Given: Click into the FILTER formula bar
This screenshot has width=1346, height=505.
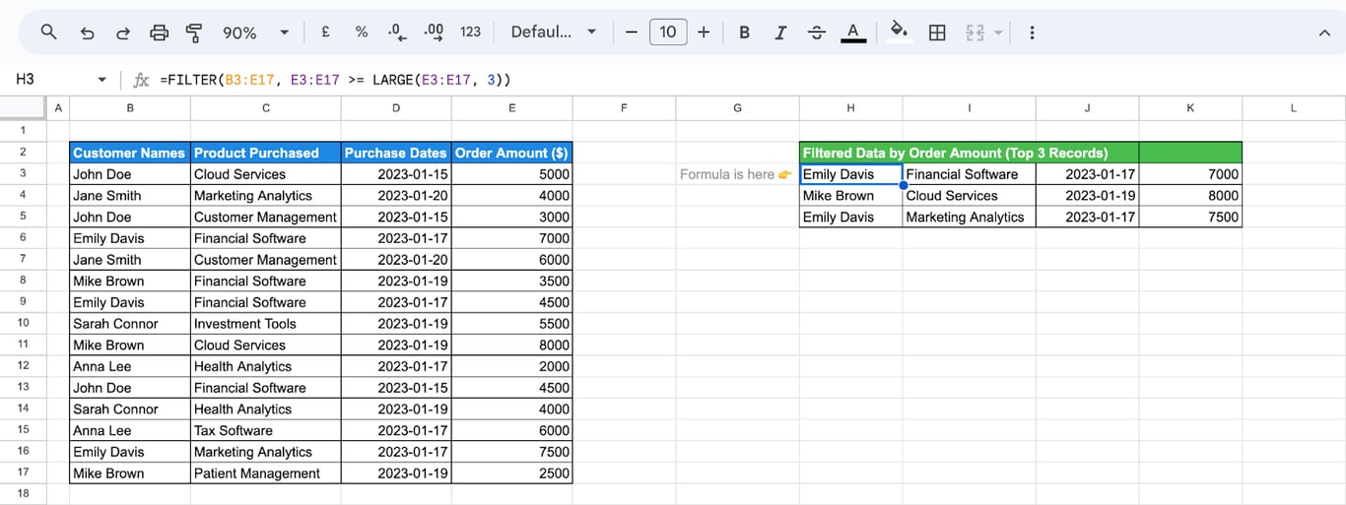Looking at the screenshot, I should click(749, 80).
